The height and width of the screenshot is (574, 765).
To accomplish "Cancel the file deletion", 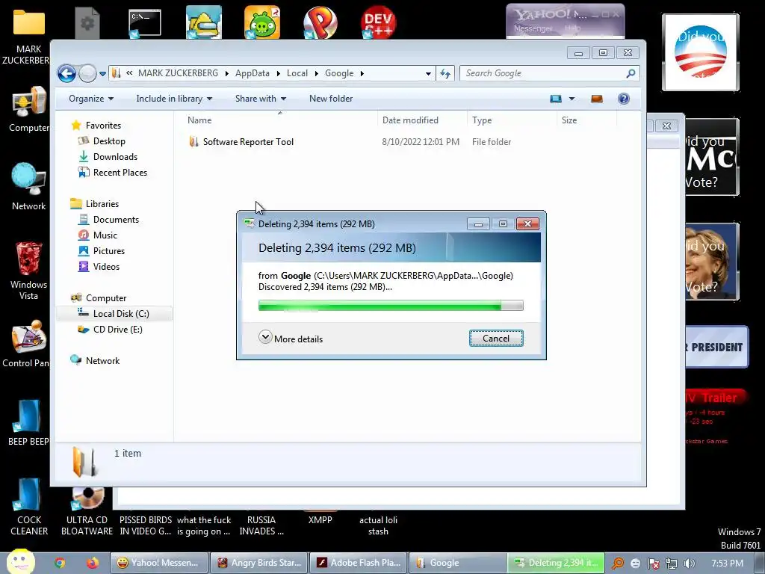I will (496, 339).
